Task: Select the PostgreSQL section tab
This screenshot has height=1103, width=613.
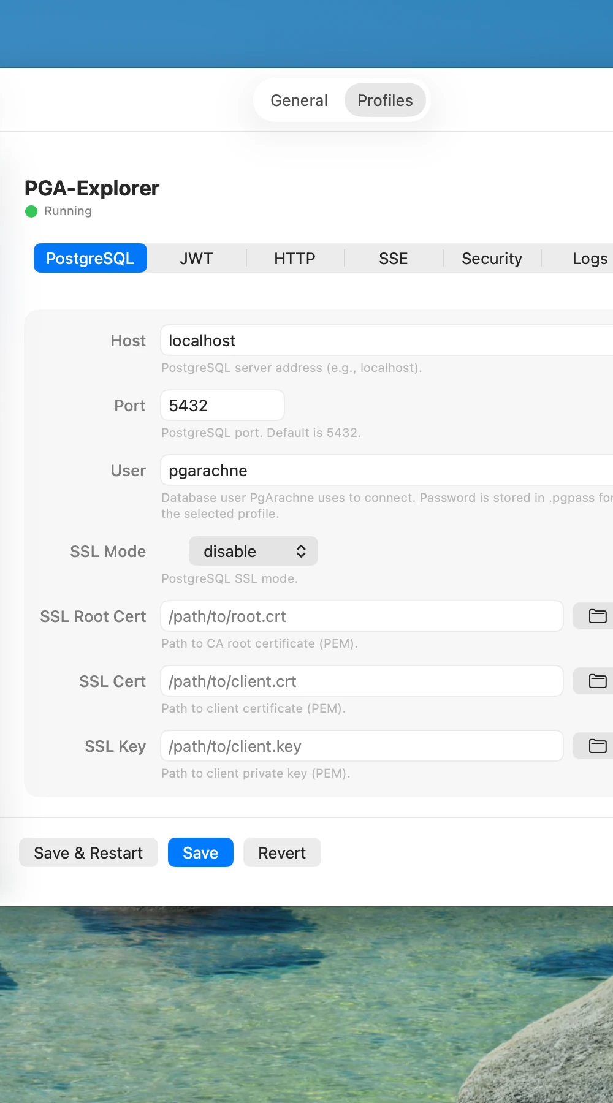Action: 90,258
